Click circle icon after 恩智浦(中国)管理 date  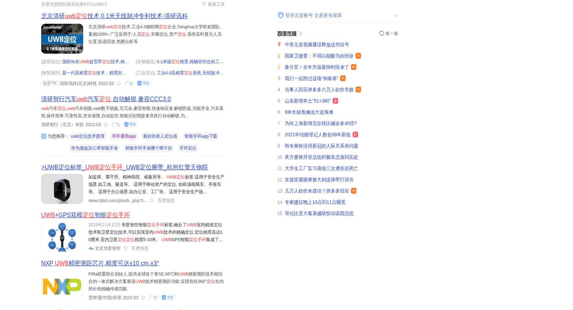click(143, 298)
